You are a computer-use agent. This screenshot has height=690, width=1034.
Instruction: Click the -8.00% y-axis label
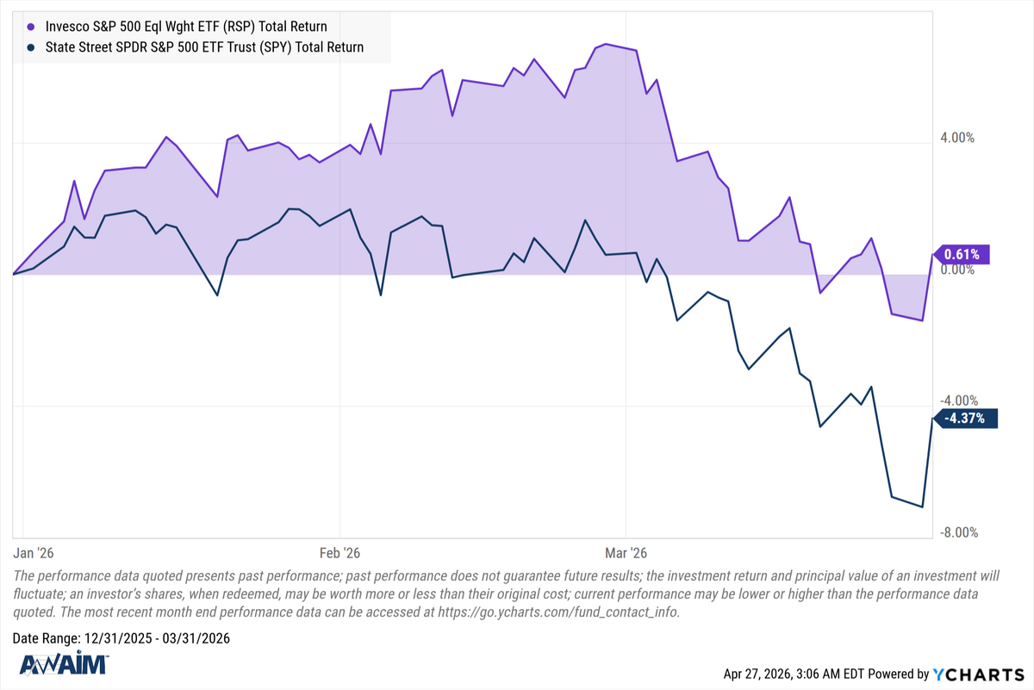[955, 532]
